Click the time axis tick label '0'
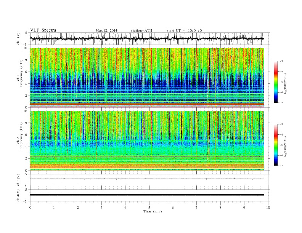The width and height of the screenshot is (302, 233). point(30,207)
